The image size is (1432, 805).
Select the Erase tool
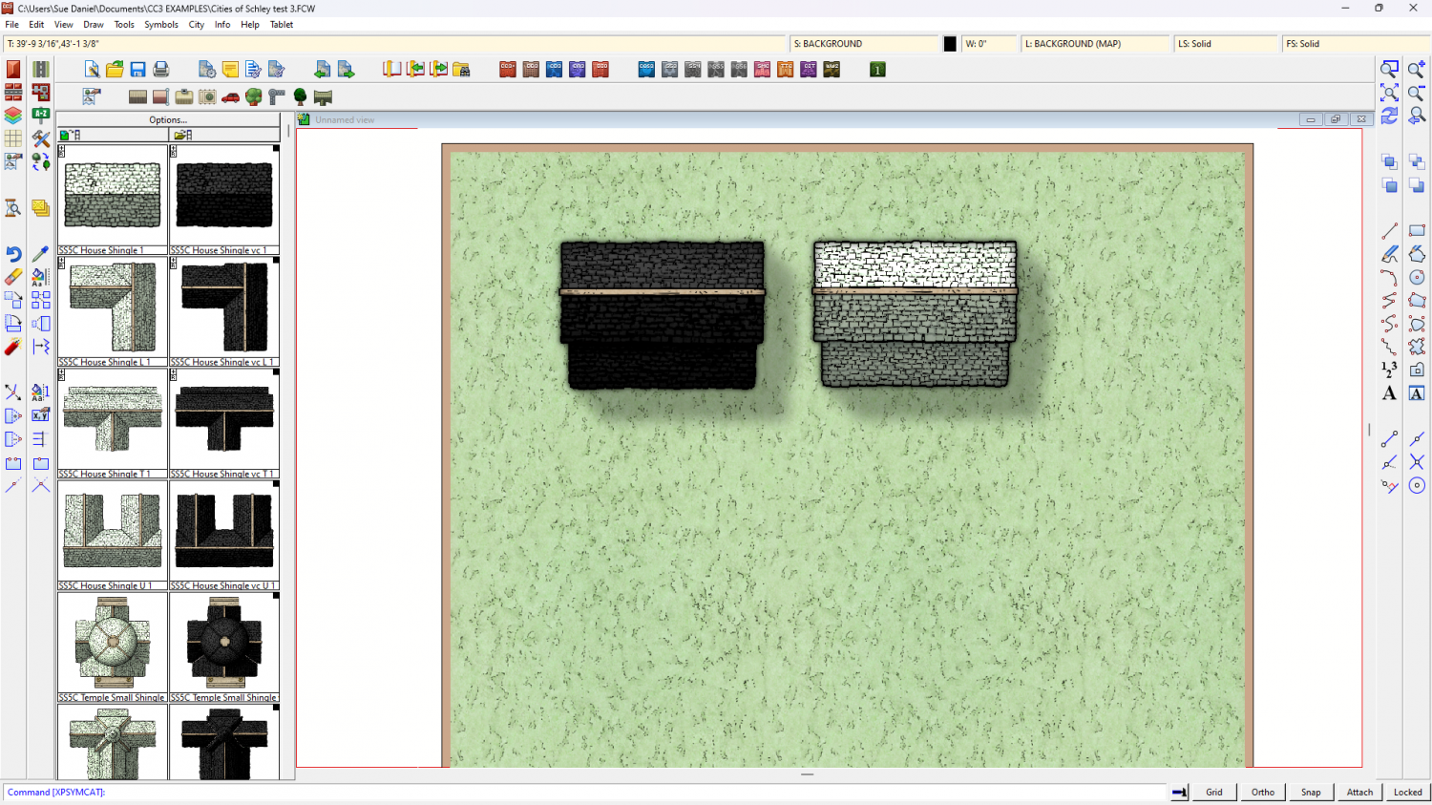point(13,277)
